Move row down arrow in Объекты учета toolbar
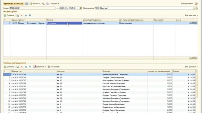Screen dimensions: 202x113 pos(30,15)
